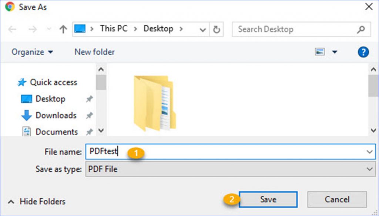Unpin Desktop from Quick access

tap(89, 99)
